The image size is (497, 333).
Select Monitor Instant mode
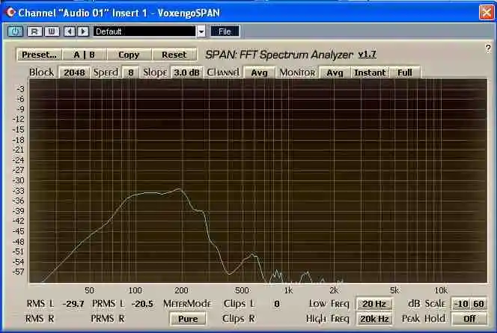tap(370, 73)
